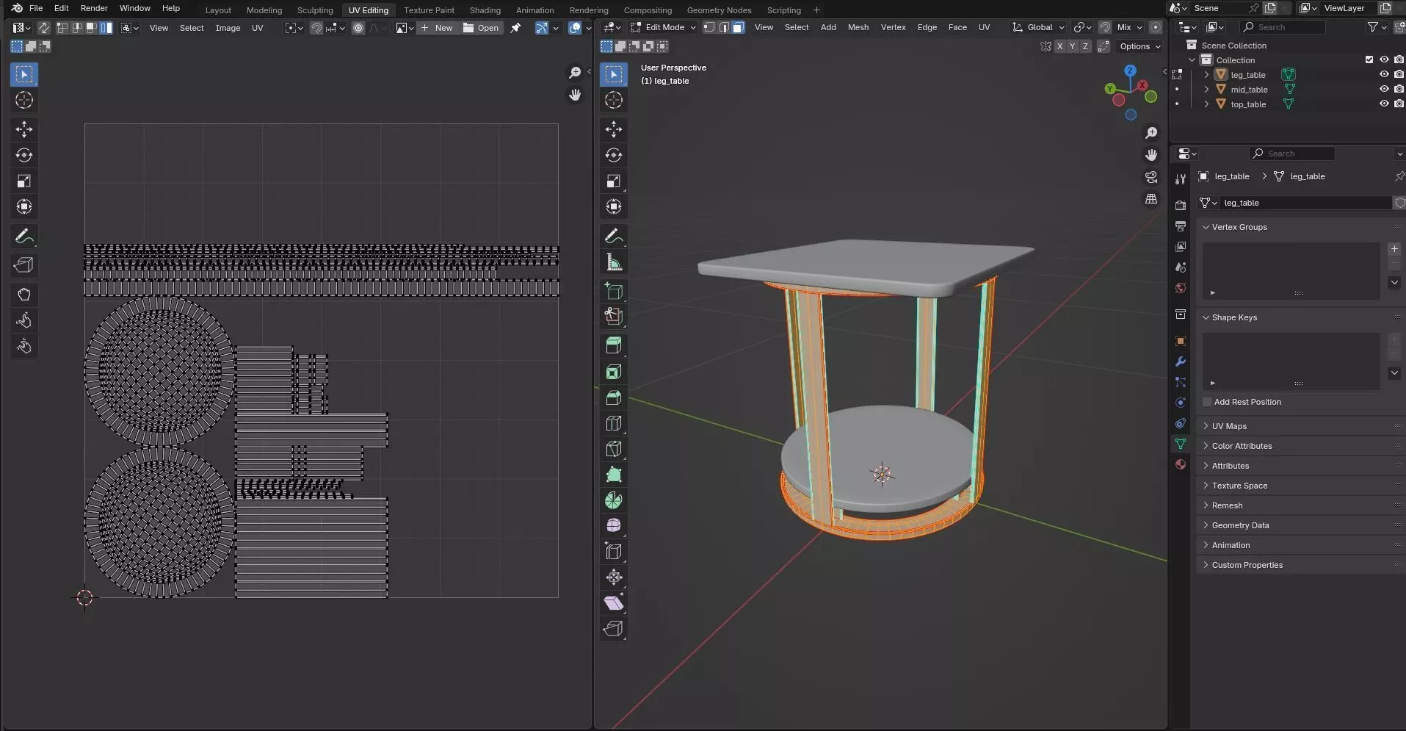Switch to the Shading workspace tab
Image resolution: width=1406 pixels, height=731 pixels.
tap(485, 10)
